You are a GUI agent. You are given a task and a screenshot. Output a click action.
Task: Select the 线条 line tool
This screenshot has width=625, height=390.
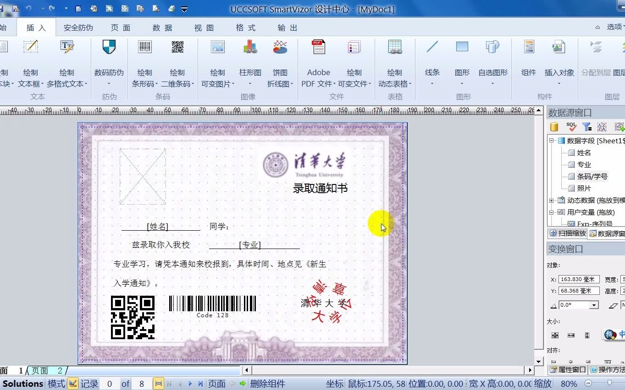[x=432, y=47]
